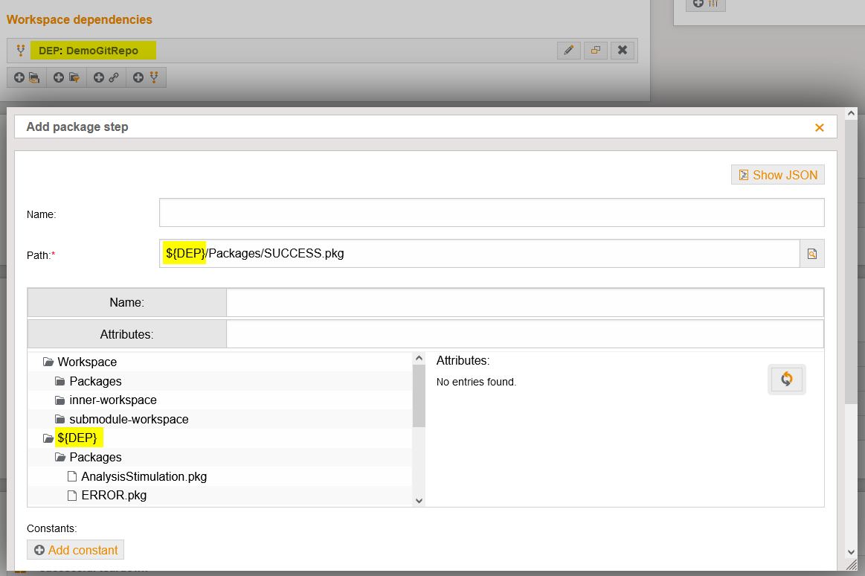Refresh the Attributes list
865x576 pixels.
[x=786, y=379]
